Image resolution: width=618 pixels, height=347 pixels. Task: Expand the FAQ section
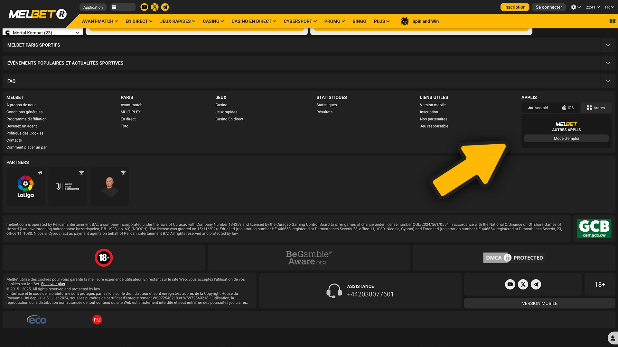coord(608,81)
